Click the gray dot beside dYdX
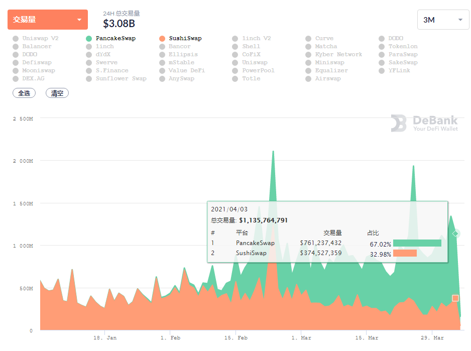Viewport: 471px width, 351px height. pyautogui.click(x=88, y=55)
